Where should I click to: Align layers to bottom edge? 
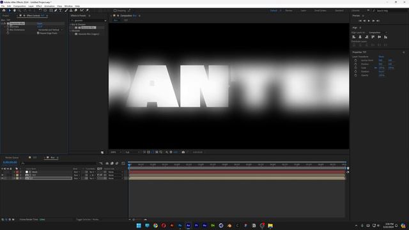[385, 37]
